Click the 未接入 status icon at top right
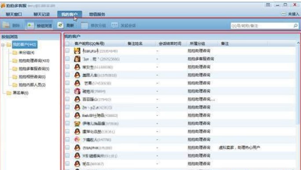Screen dimensions: 301x170 [284, 14]
